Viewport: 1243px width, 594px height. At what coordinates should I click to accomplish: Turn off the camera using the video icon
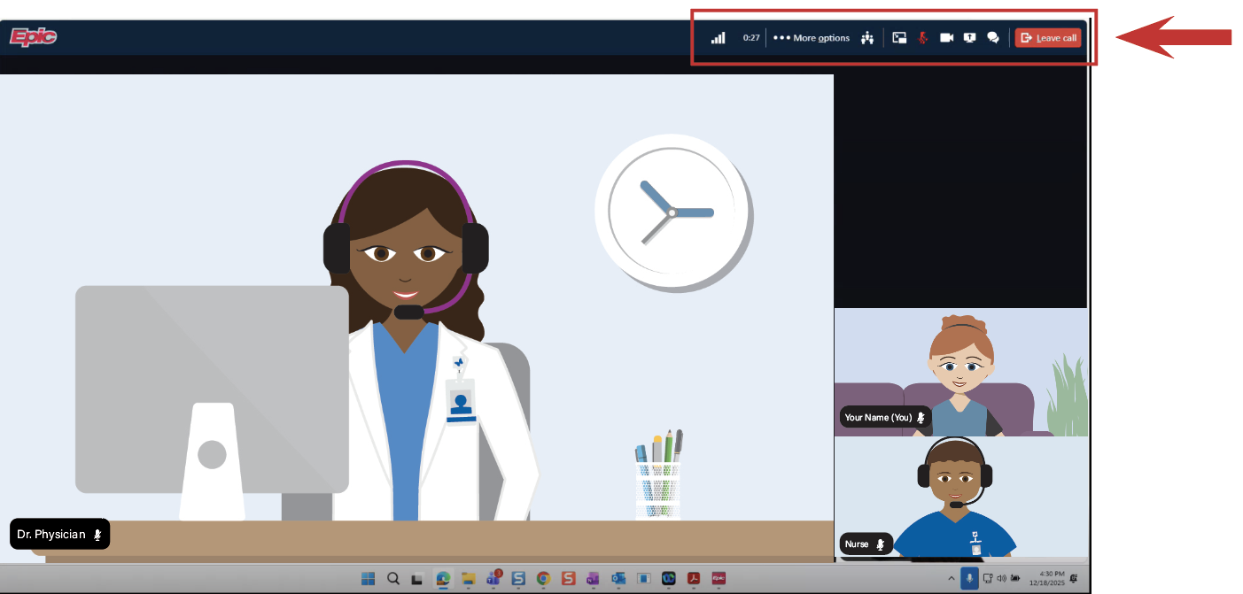coord(946,37)
